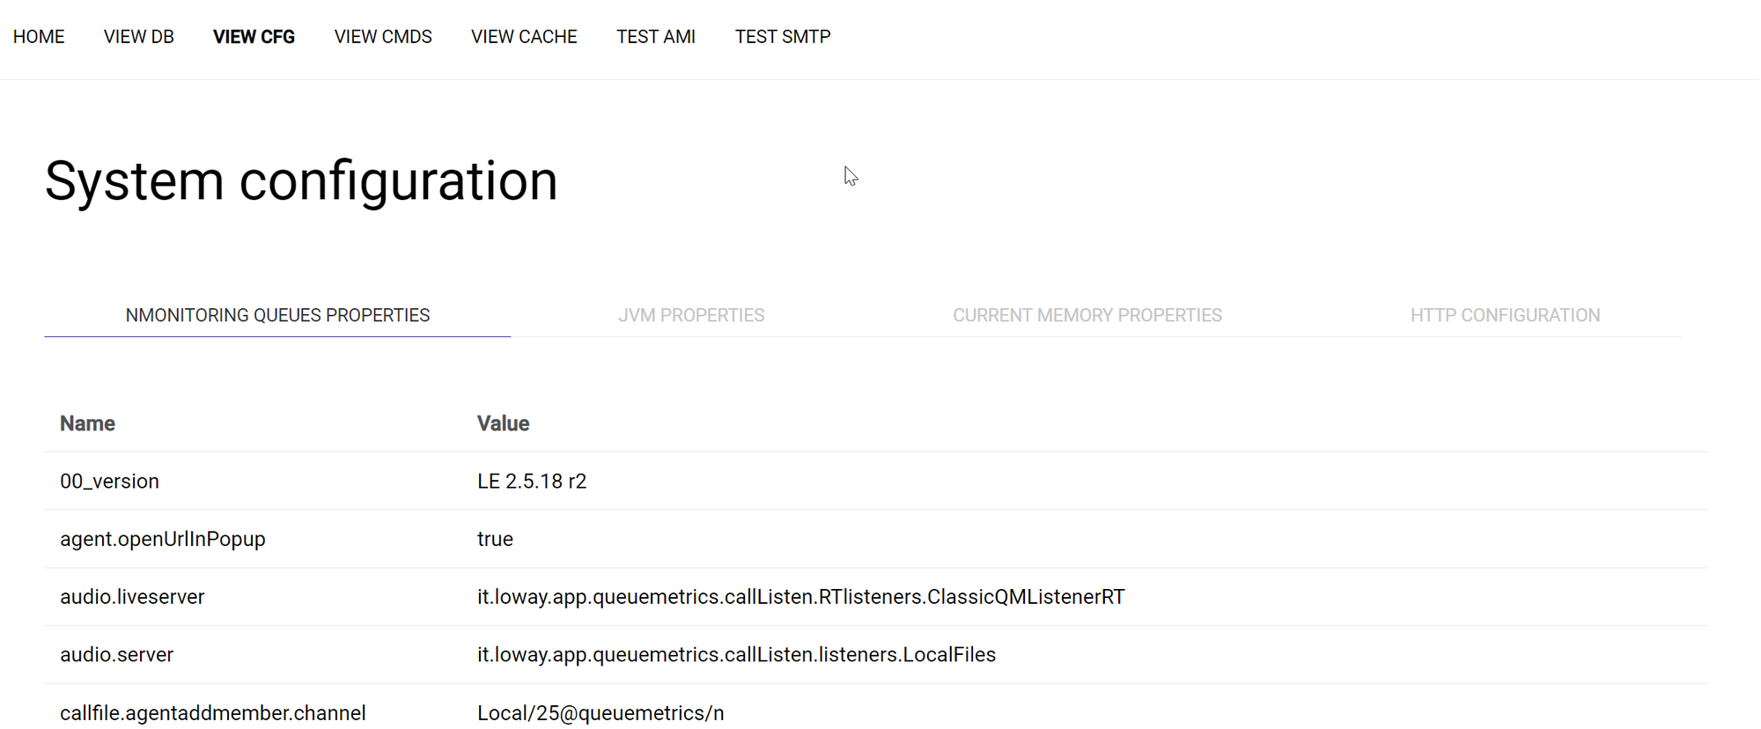Open the VIEW CMDS page

point(383,37)
